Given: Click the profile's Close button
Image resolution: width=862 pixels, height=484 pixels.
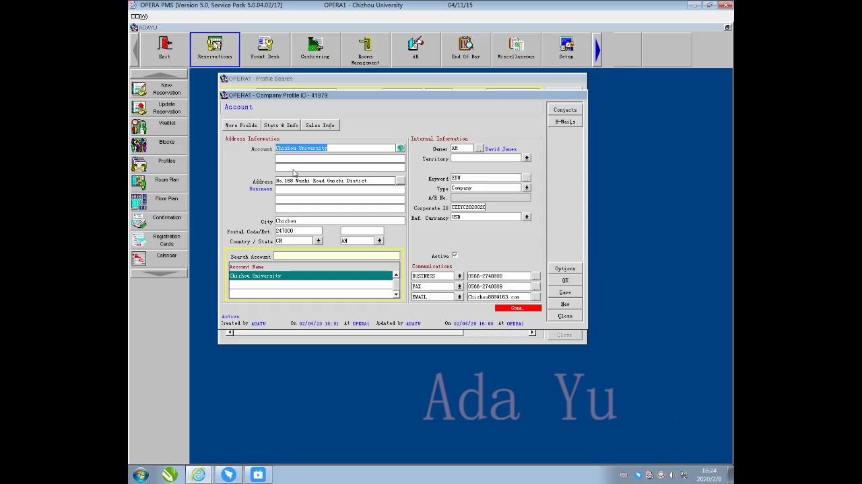Looking at the screenshot, I should tap(565, 316).
